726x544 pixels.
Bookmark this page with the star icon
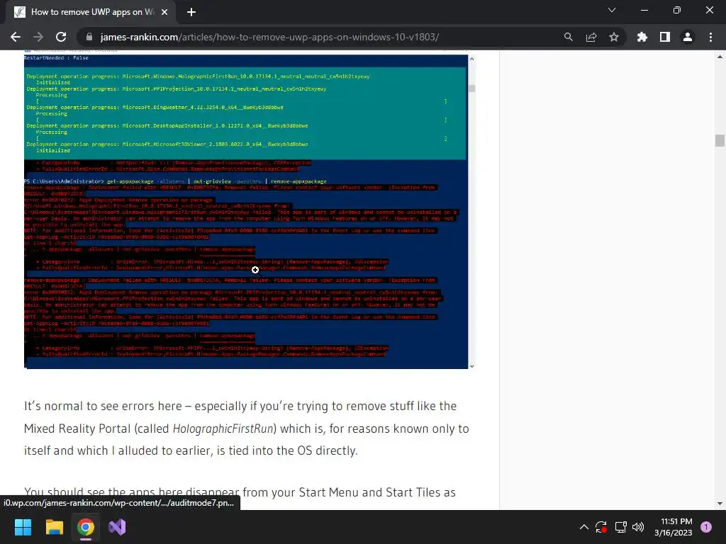(x=613, y=37)
